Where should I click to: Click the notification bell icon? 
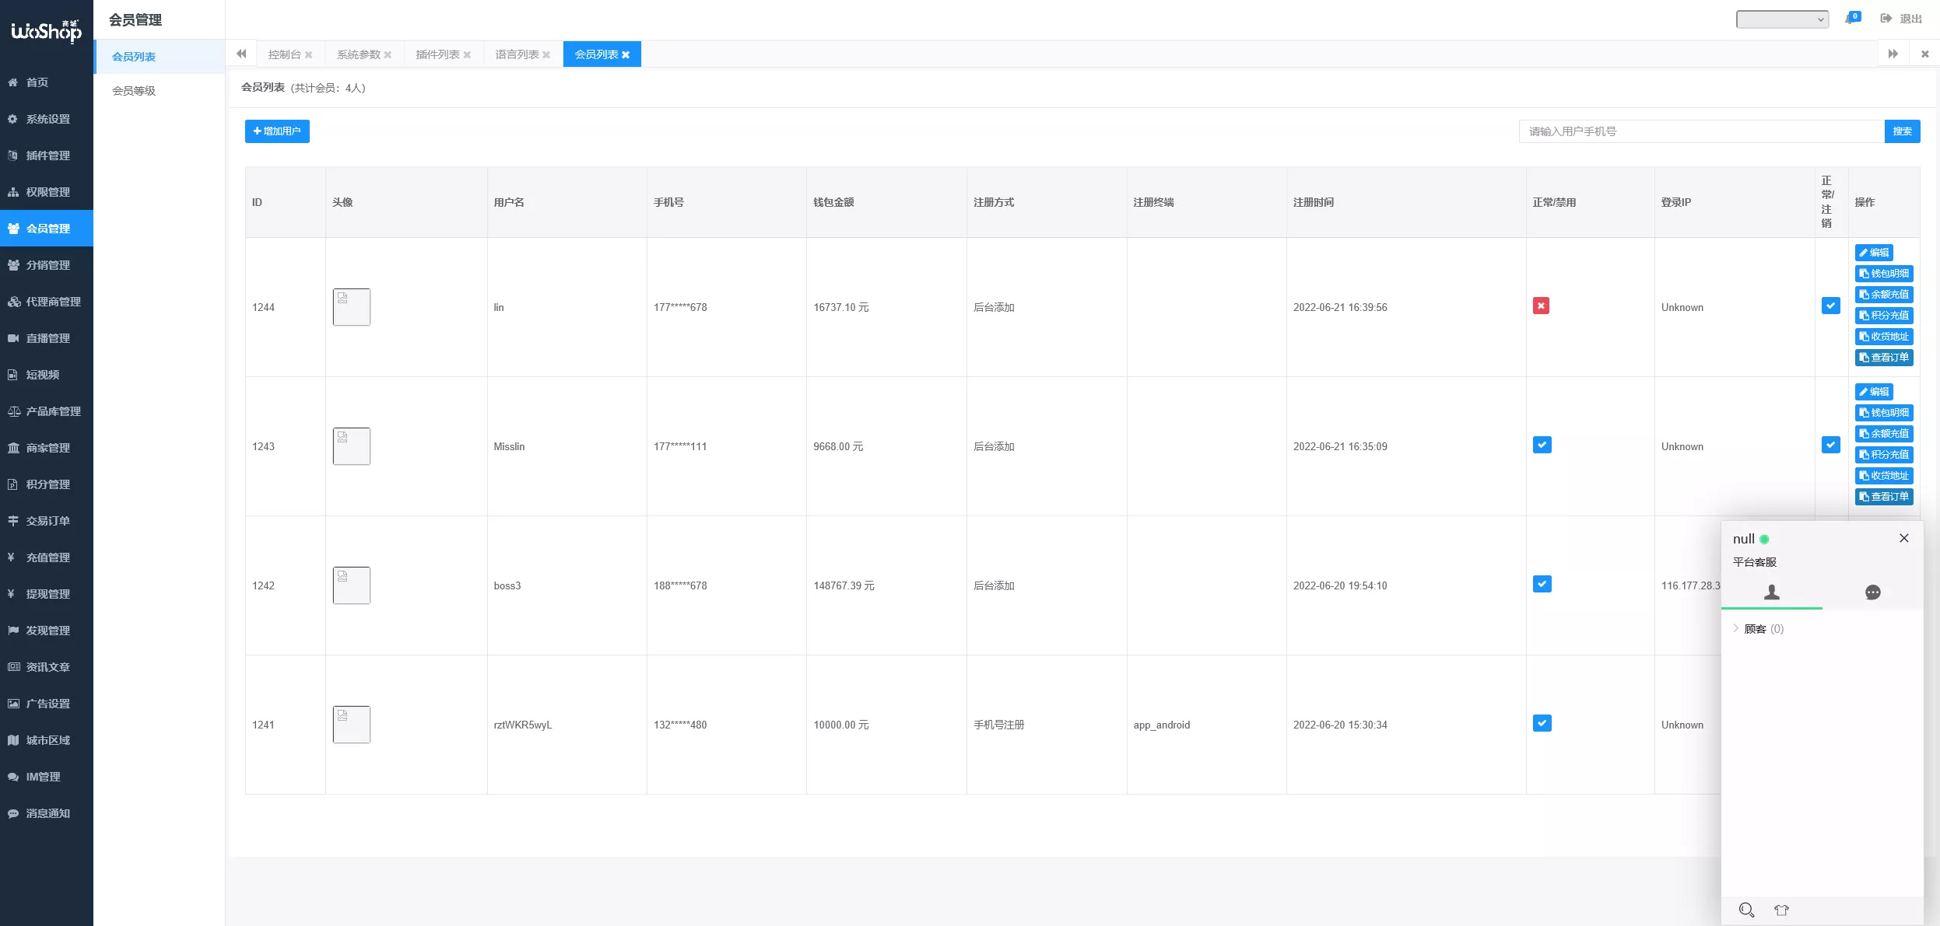(1851, 19)
